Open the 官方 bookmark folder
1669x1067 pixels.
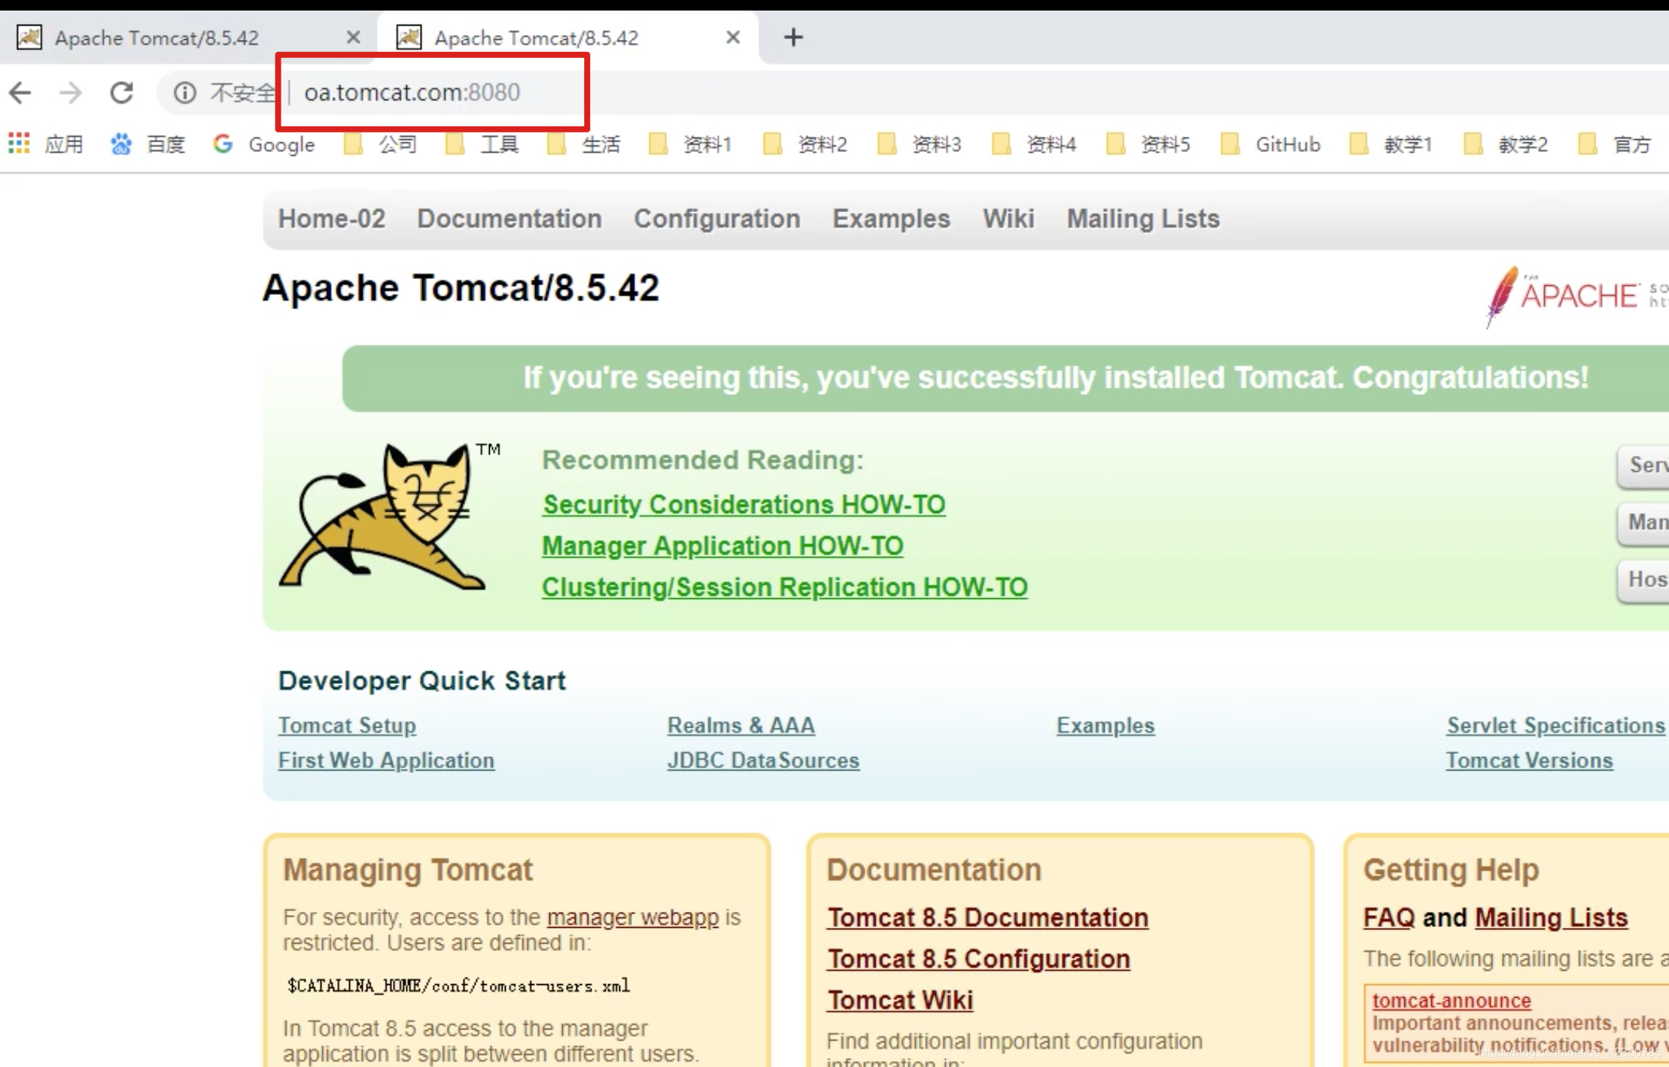(1614, 144)
